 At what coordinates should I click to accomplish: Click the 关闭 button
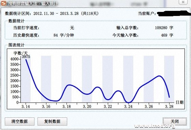coord(175,121)
